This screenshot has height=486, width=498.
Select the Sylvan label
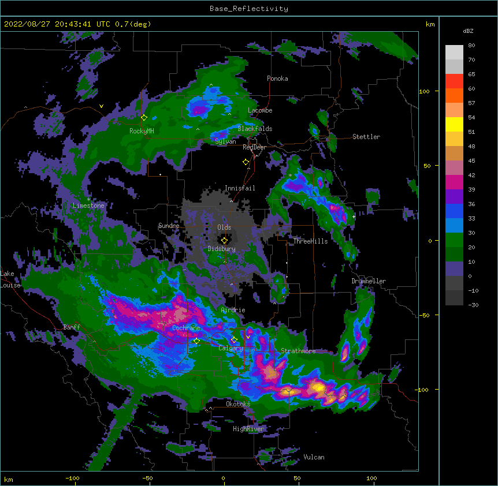point(225,141)
